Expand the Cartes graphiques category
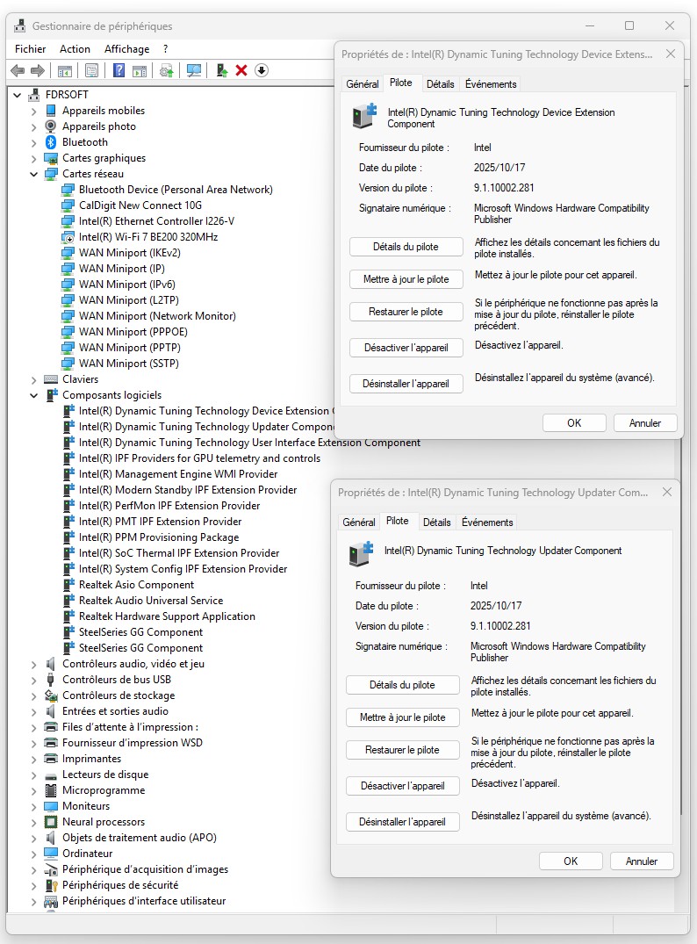The image size is (697, 944). (34, 158)
